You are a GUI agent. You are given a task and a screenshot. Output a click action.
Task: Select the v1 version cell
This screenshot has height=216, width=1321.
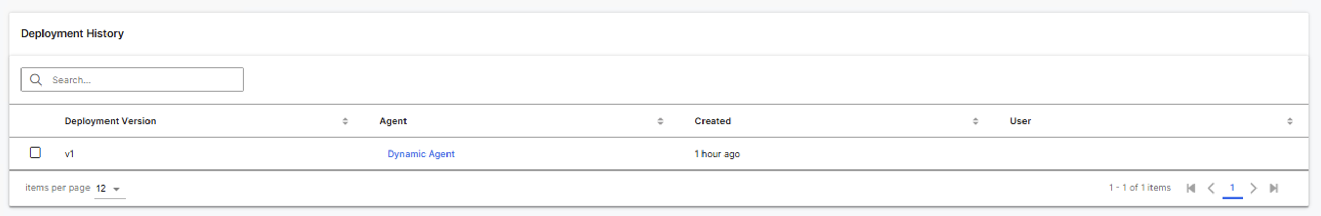coord(69,154)
